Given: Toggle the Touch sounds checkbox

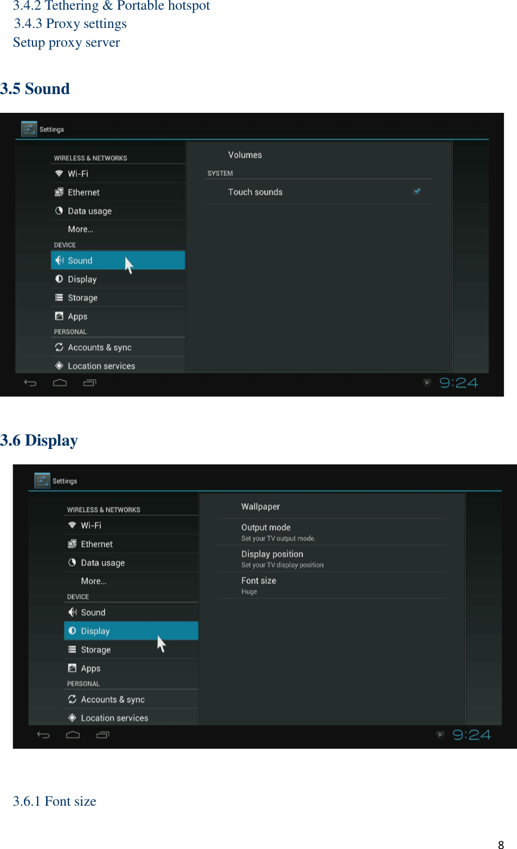Looking at the screenshot, I should pos(417,191).
